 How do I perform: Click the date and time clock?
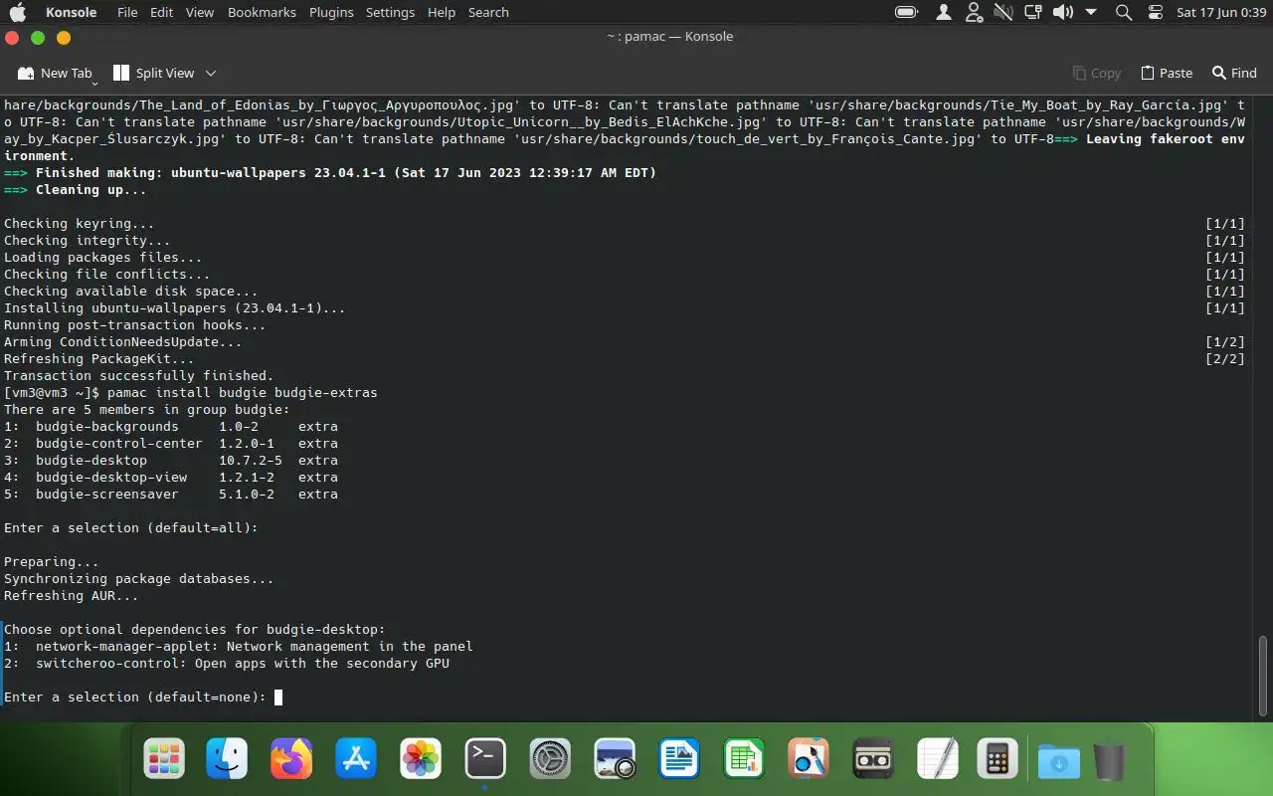pyautogui.click(x=1221, y=12)
